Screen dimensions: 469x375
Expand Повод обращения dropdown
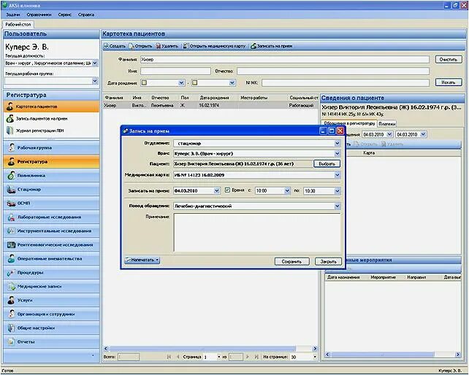(x=337, y=206)
